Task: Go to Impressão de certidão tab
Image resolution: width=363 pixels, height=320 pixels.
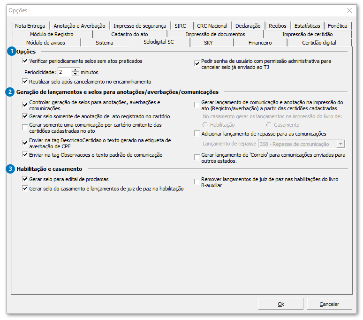Action: [308, 34]
